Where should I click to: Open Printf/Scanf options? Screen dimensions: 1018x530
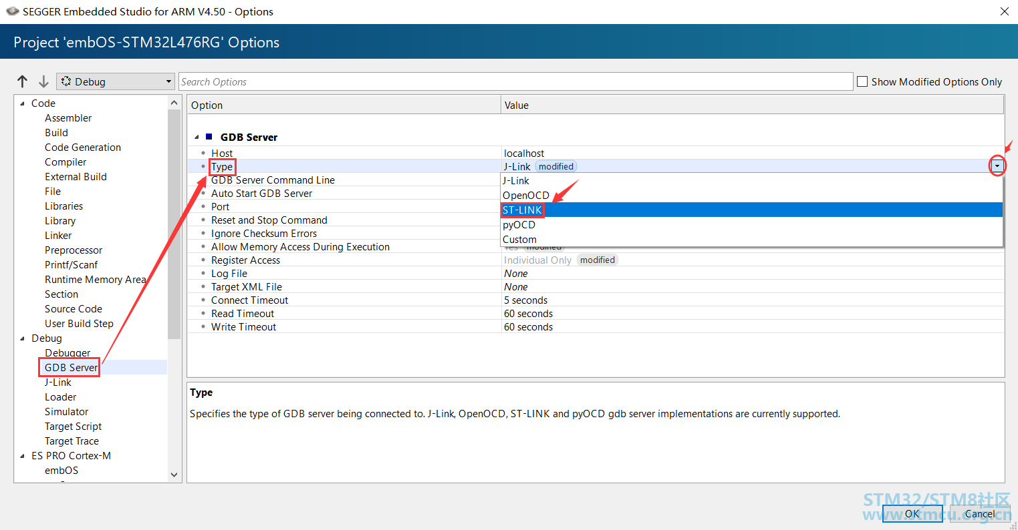click(x=71, y=265)
